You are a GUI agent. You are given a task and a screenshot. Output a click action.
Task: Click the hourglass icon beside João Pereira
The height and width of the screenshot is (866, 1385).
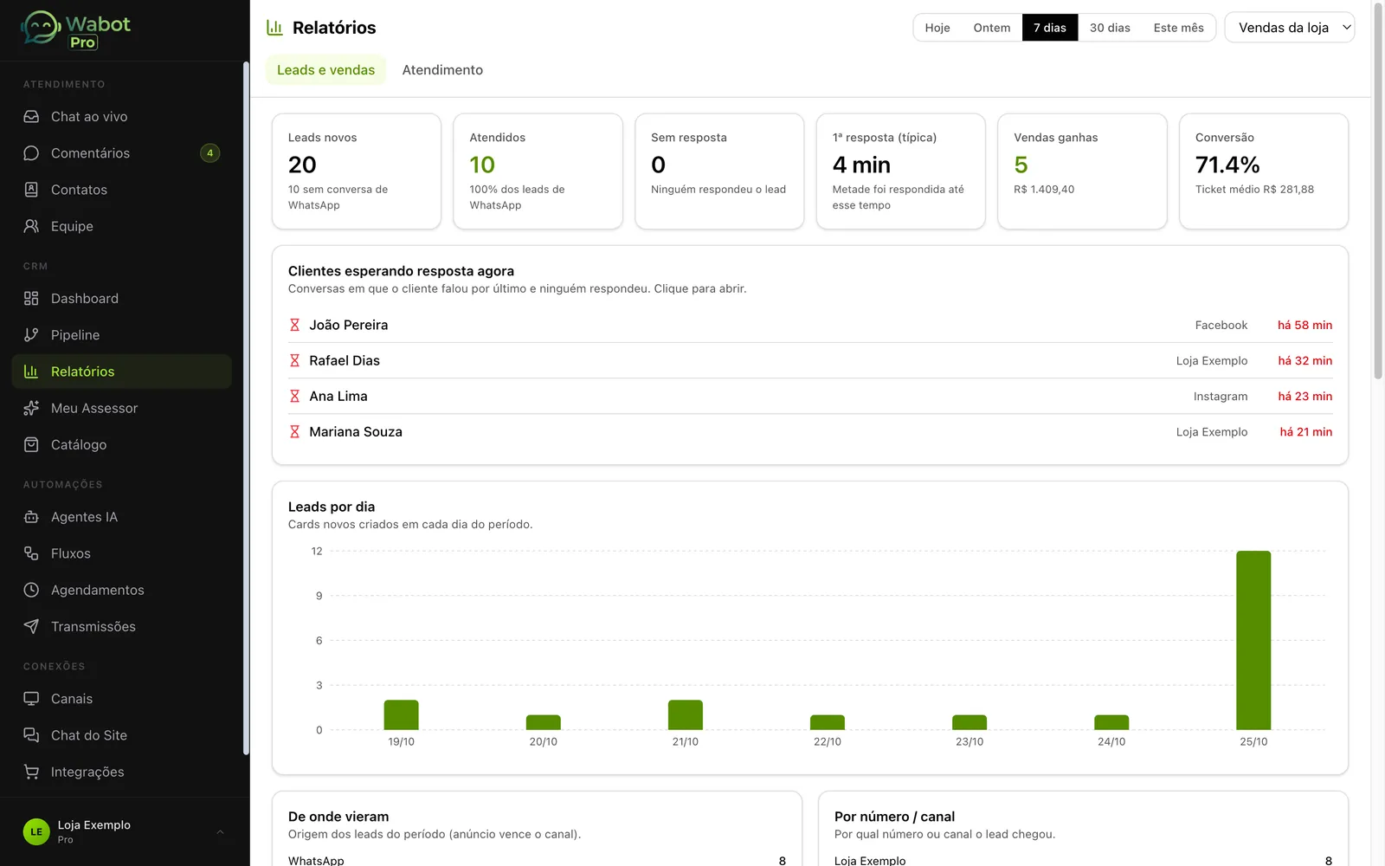click(294, 325)
